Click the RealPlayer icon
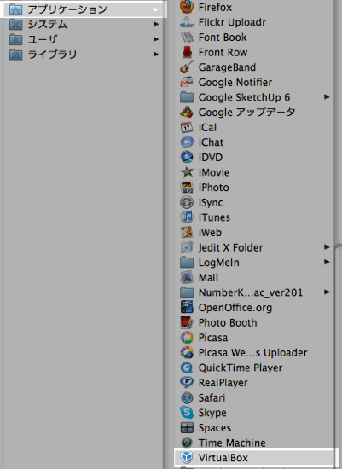342x469 pixels. pos(187,383)
